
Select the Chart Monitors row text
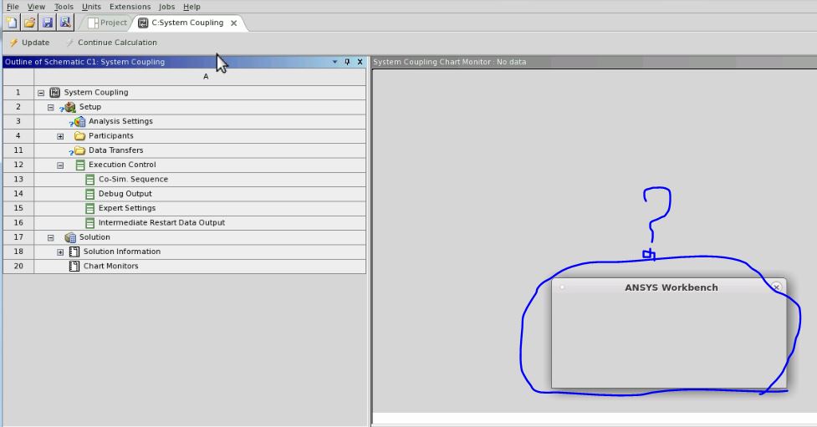(111, 266)
